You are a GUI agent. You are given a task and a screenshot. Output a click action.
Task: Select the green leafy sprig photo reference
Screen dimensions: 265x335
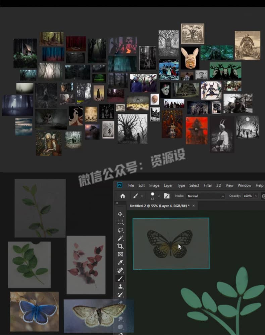30,265
